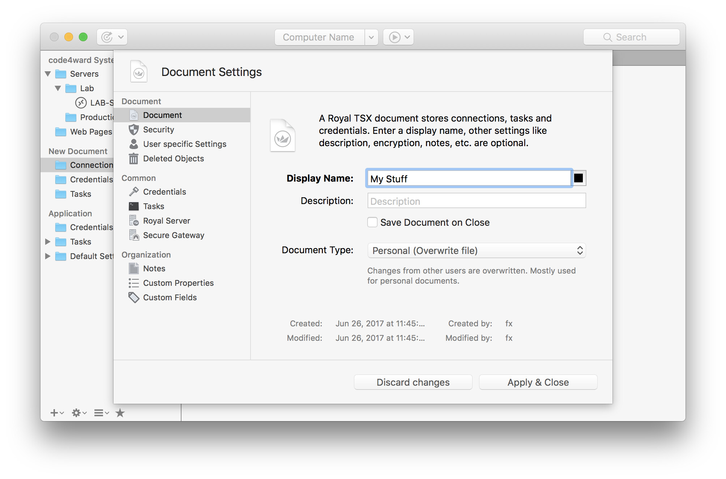This screenshot has height=479, width=726.
Task: Click the User specific Settings person icon
Action: click(x=134, y=144)
